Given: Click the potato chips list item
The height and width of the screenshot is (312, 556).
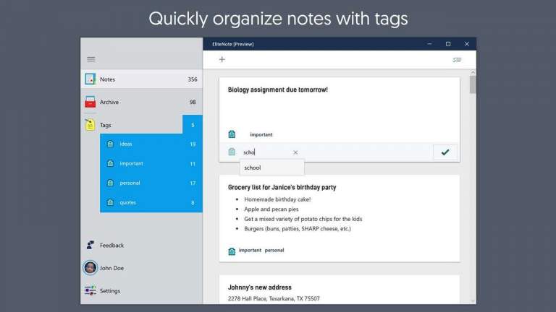Looking at the screenshot, I should coord(303,219).
